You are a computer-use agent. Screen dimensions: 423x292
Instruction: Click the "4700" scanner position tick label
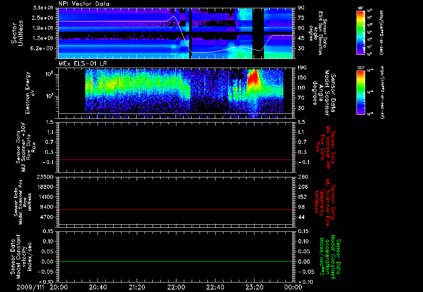tap(47, 217)
